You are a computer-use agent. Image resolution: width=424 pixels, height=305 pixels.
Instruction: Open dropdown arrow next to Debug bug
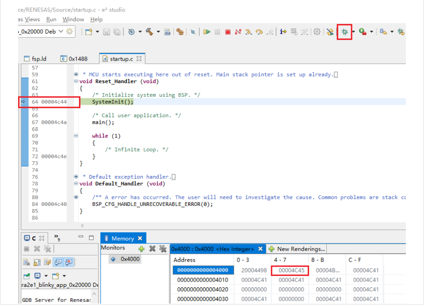click(354, 32)
